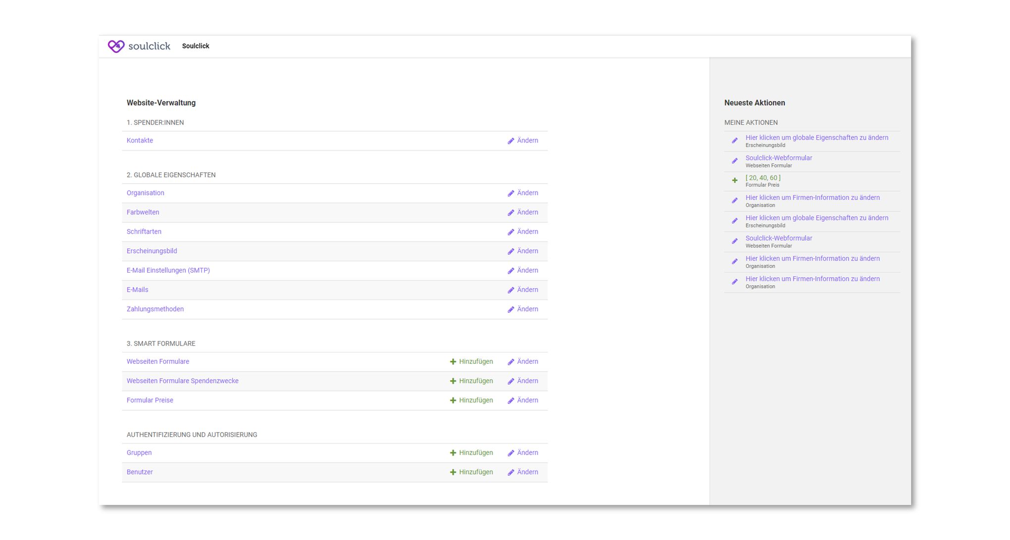Click the plus icon in Gruppen row

pyautogui.click(x=453, y=453)
